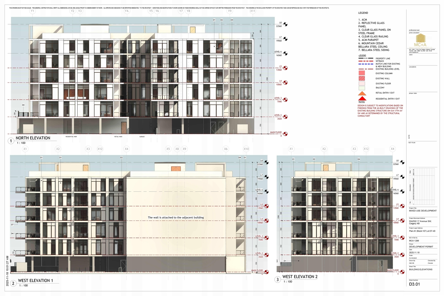Click the WEST ELEVATION 2 view title
Image resolution: width=444 pixels, height=296 pixels.
[x=300, y=277]
